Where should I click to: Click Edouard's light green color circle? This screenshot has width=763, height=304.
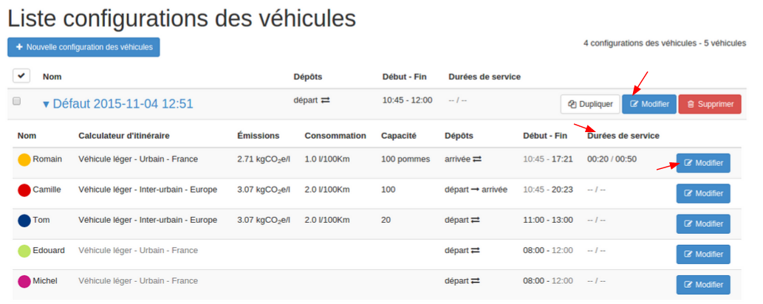tap(24, 251)
